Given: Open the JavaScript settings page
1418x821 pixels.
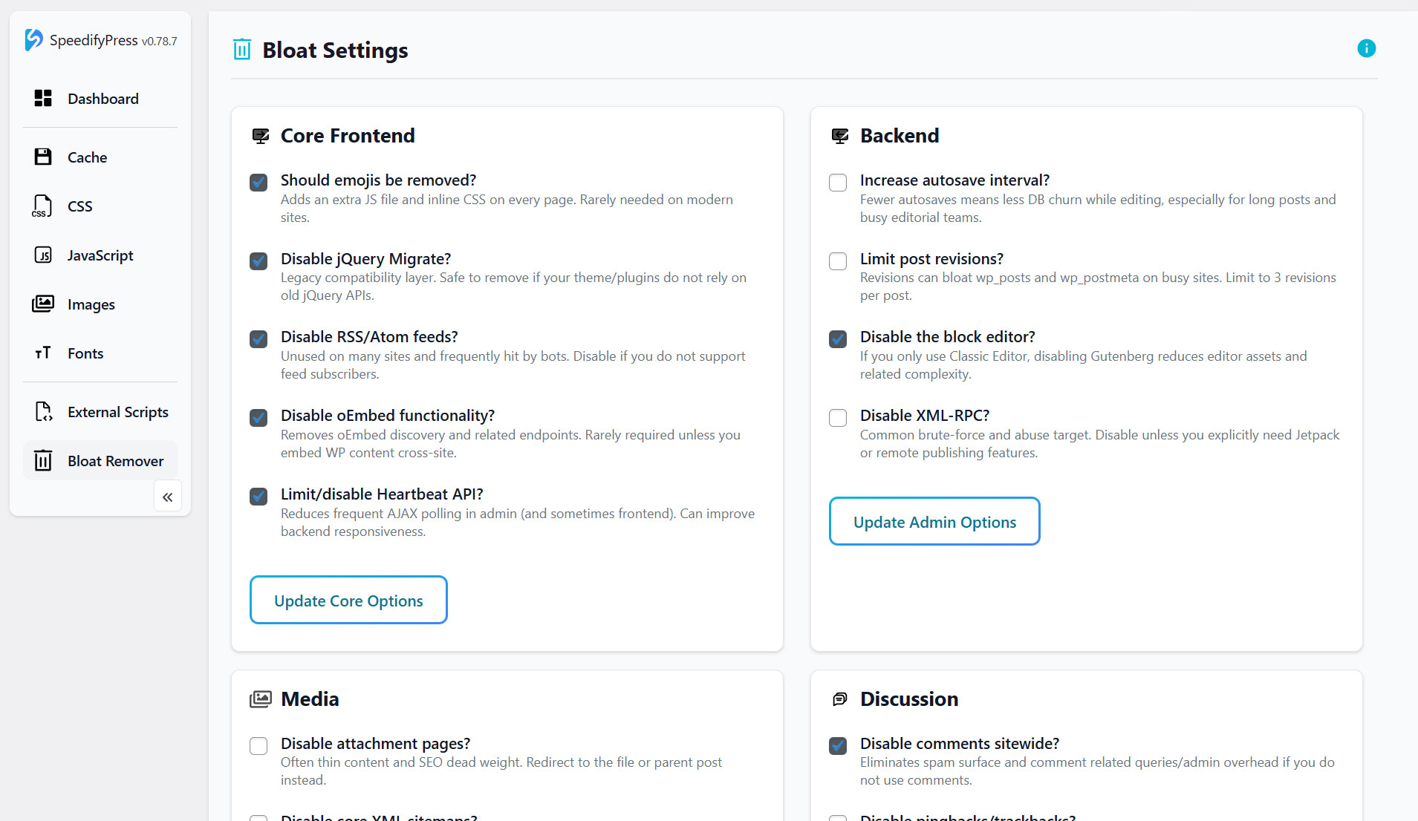Looking at the screenshot, I should point(100,255).
